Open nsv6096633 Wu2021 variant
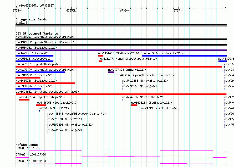The height and width of the screenshot is (167, 234). point(54,108)
